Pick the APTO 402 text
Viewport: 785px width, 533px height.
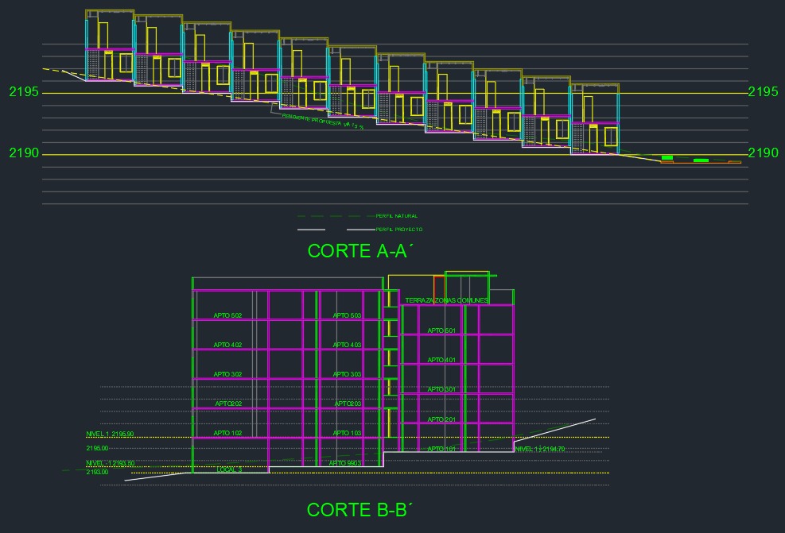227,346
